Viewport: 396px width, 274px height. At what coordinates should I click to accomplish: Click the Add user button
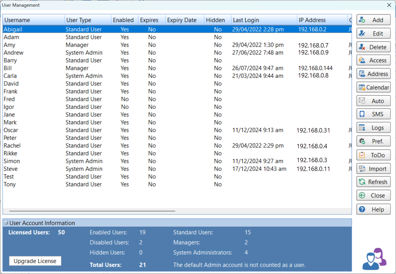[x=374, y=20]
